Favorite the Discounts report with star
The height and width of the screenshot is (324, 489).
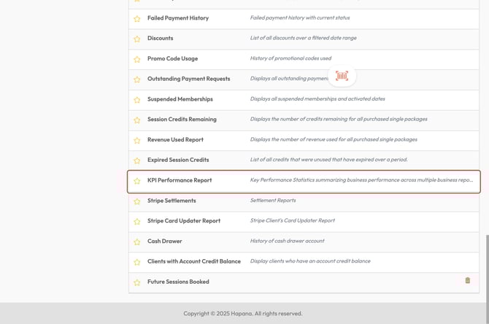136,39
